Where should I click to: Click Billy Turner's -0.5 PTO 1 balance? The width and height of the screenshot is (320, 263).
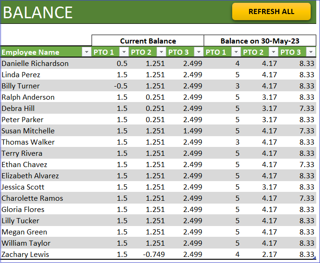pyautogui.click(x=110, y=86)
